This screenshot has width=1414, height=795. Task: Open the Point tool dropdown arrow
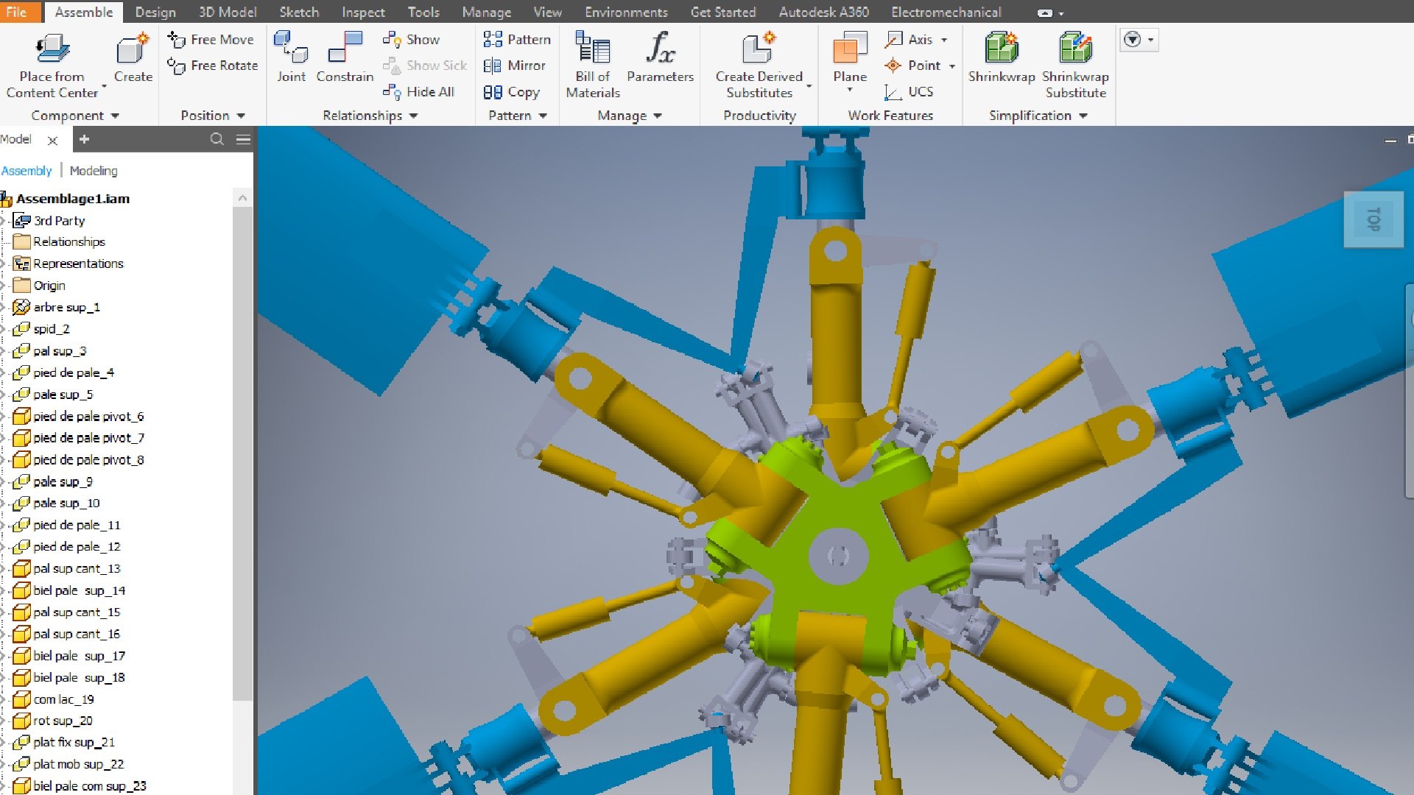(x=952, y=66)
